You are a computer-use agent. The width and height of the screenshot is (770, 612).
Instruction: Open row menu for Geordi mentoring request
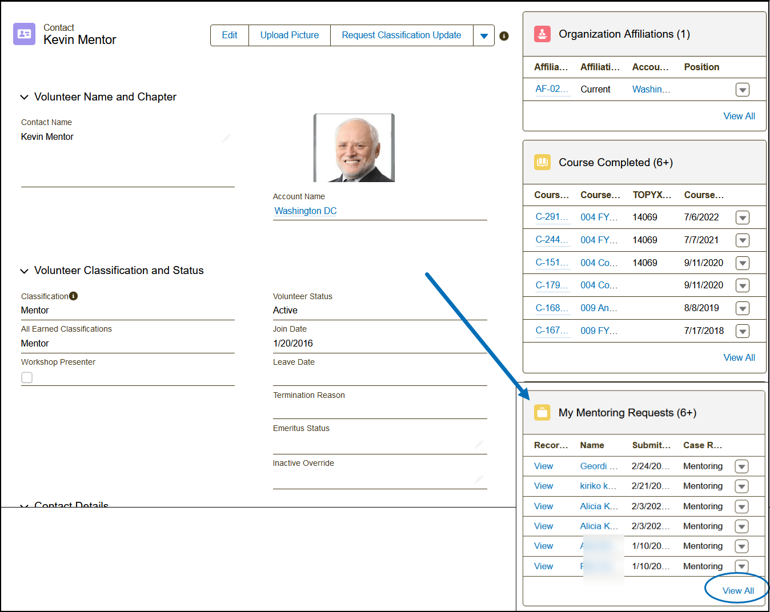(x=741, y=466)
